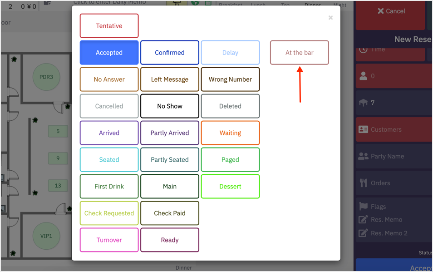Choose the Deleted status

tap(230, 106)
